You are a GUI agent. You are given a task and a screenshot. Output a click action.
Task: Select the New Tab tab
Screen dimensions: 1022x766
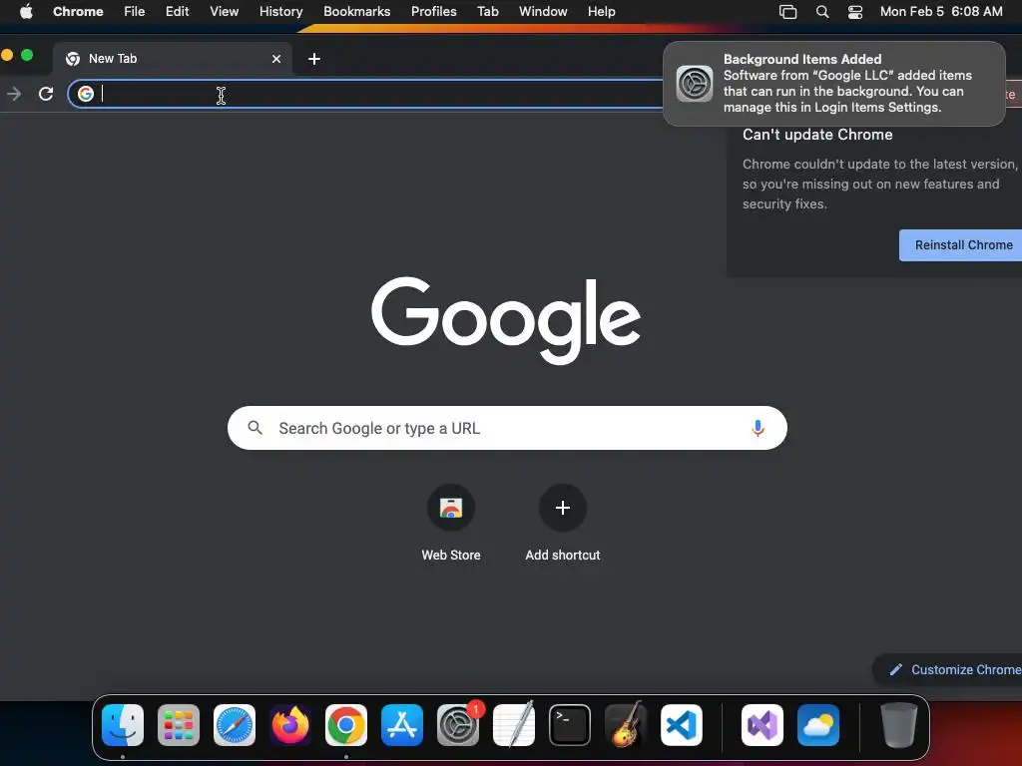173,59
